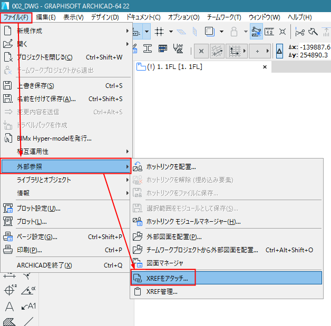Click the Δy coordinate value field
The height and width of the screenshot is (326, 331).
point(315,55)
